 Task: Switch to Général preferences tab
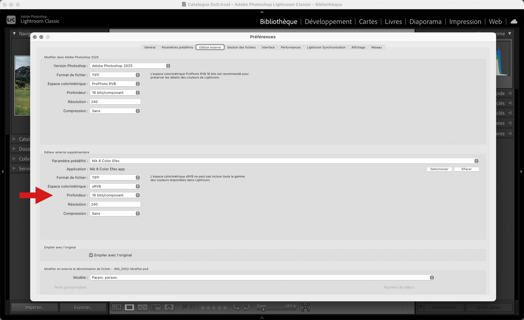click(x=150, y=47)
